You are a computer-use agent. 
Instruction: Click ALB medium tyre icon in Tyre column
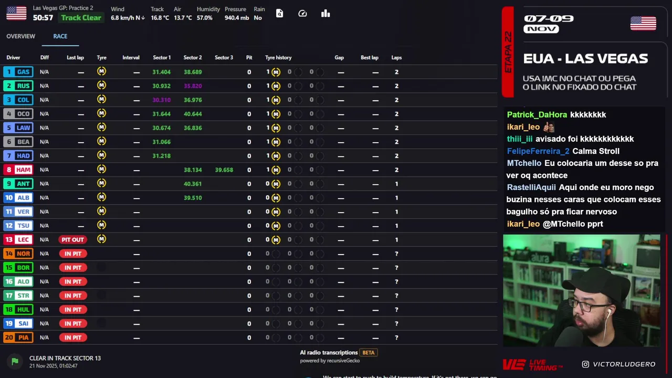click(x=101, y=197)
